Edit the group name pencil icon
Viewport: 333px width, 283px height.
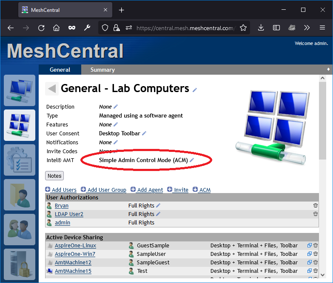pyautogui.click(x=195, y=90)
